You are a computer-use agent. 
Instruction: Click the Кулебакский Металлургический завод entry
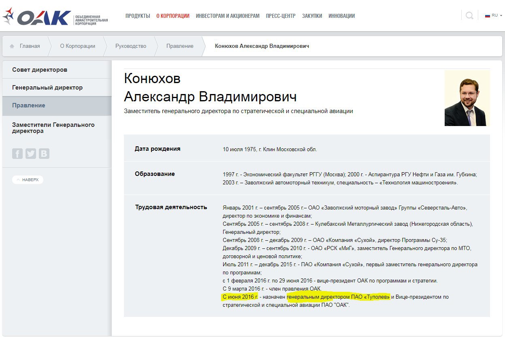pos(348,228)
